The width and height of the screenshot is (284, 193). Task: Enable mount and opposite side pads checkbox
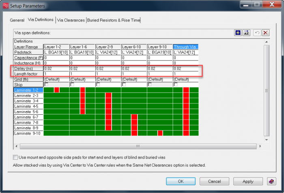point(15,157)
